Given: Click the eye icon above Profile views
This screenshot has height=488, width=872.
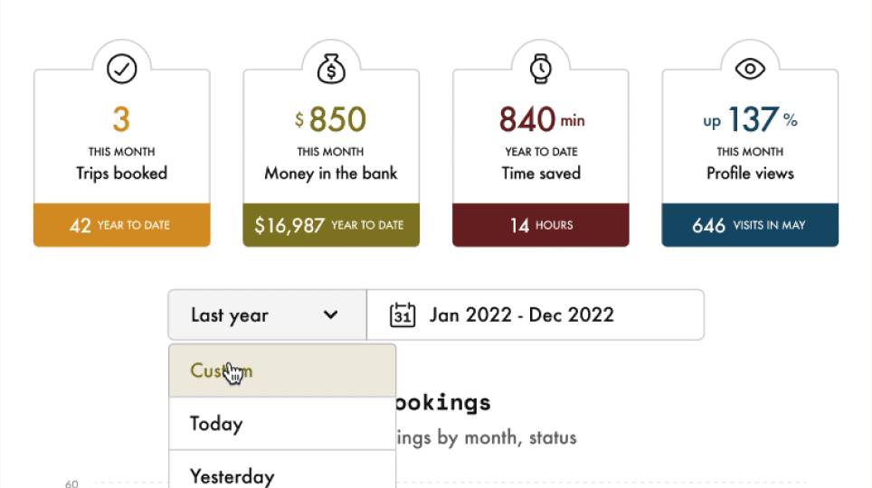Looking at the screenshot, I should (x=750, y=69).
